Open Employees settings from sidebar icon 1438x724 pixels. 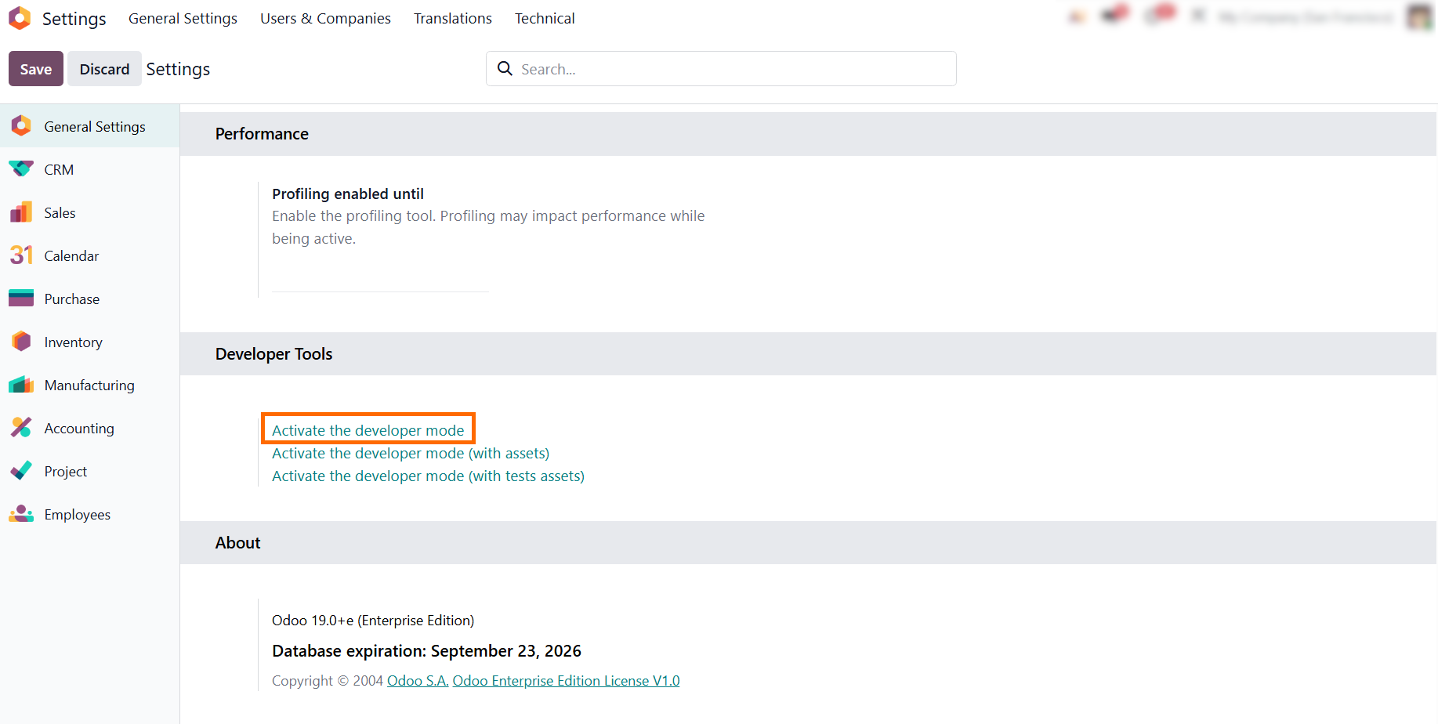pyautogui.click(x=21, y=514)
